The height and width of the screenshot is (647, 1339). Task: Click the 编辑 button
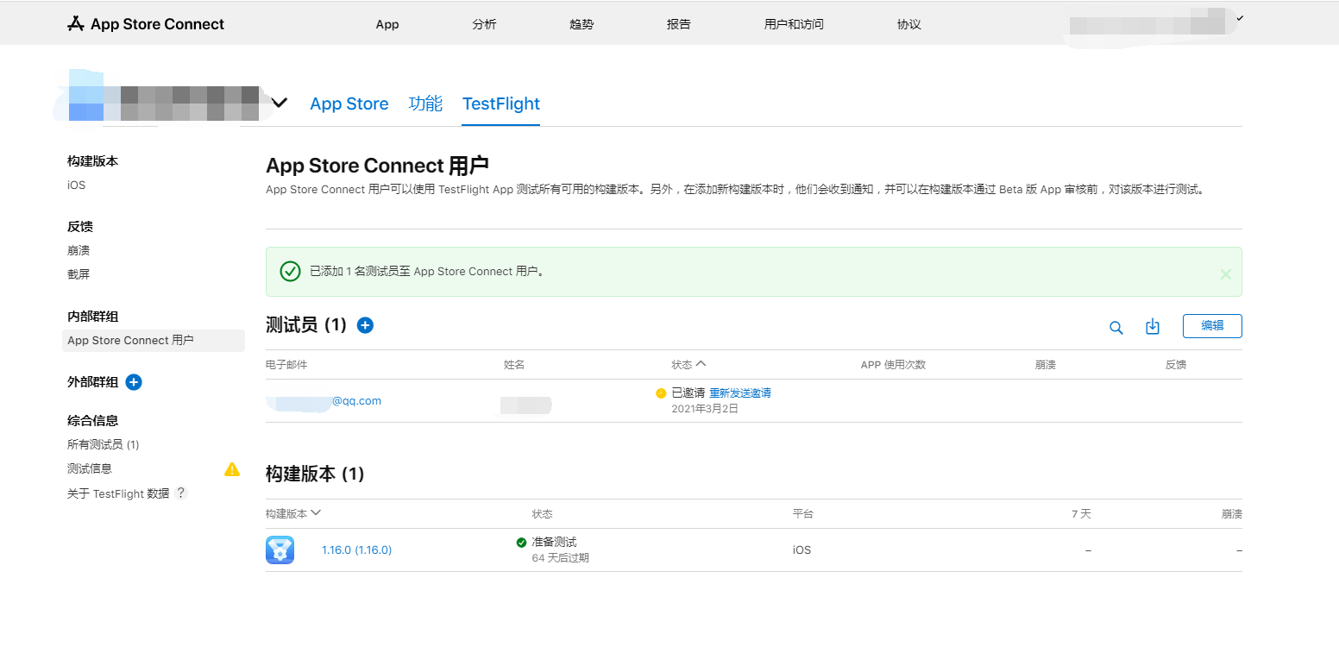(1211, 326)
